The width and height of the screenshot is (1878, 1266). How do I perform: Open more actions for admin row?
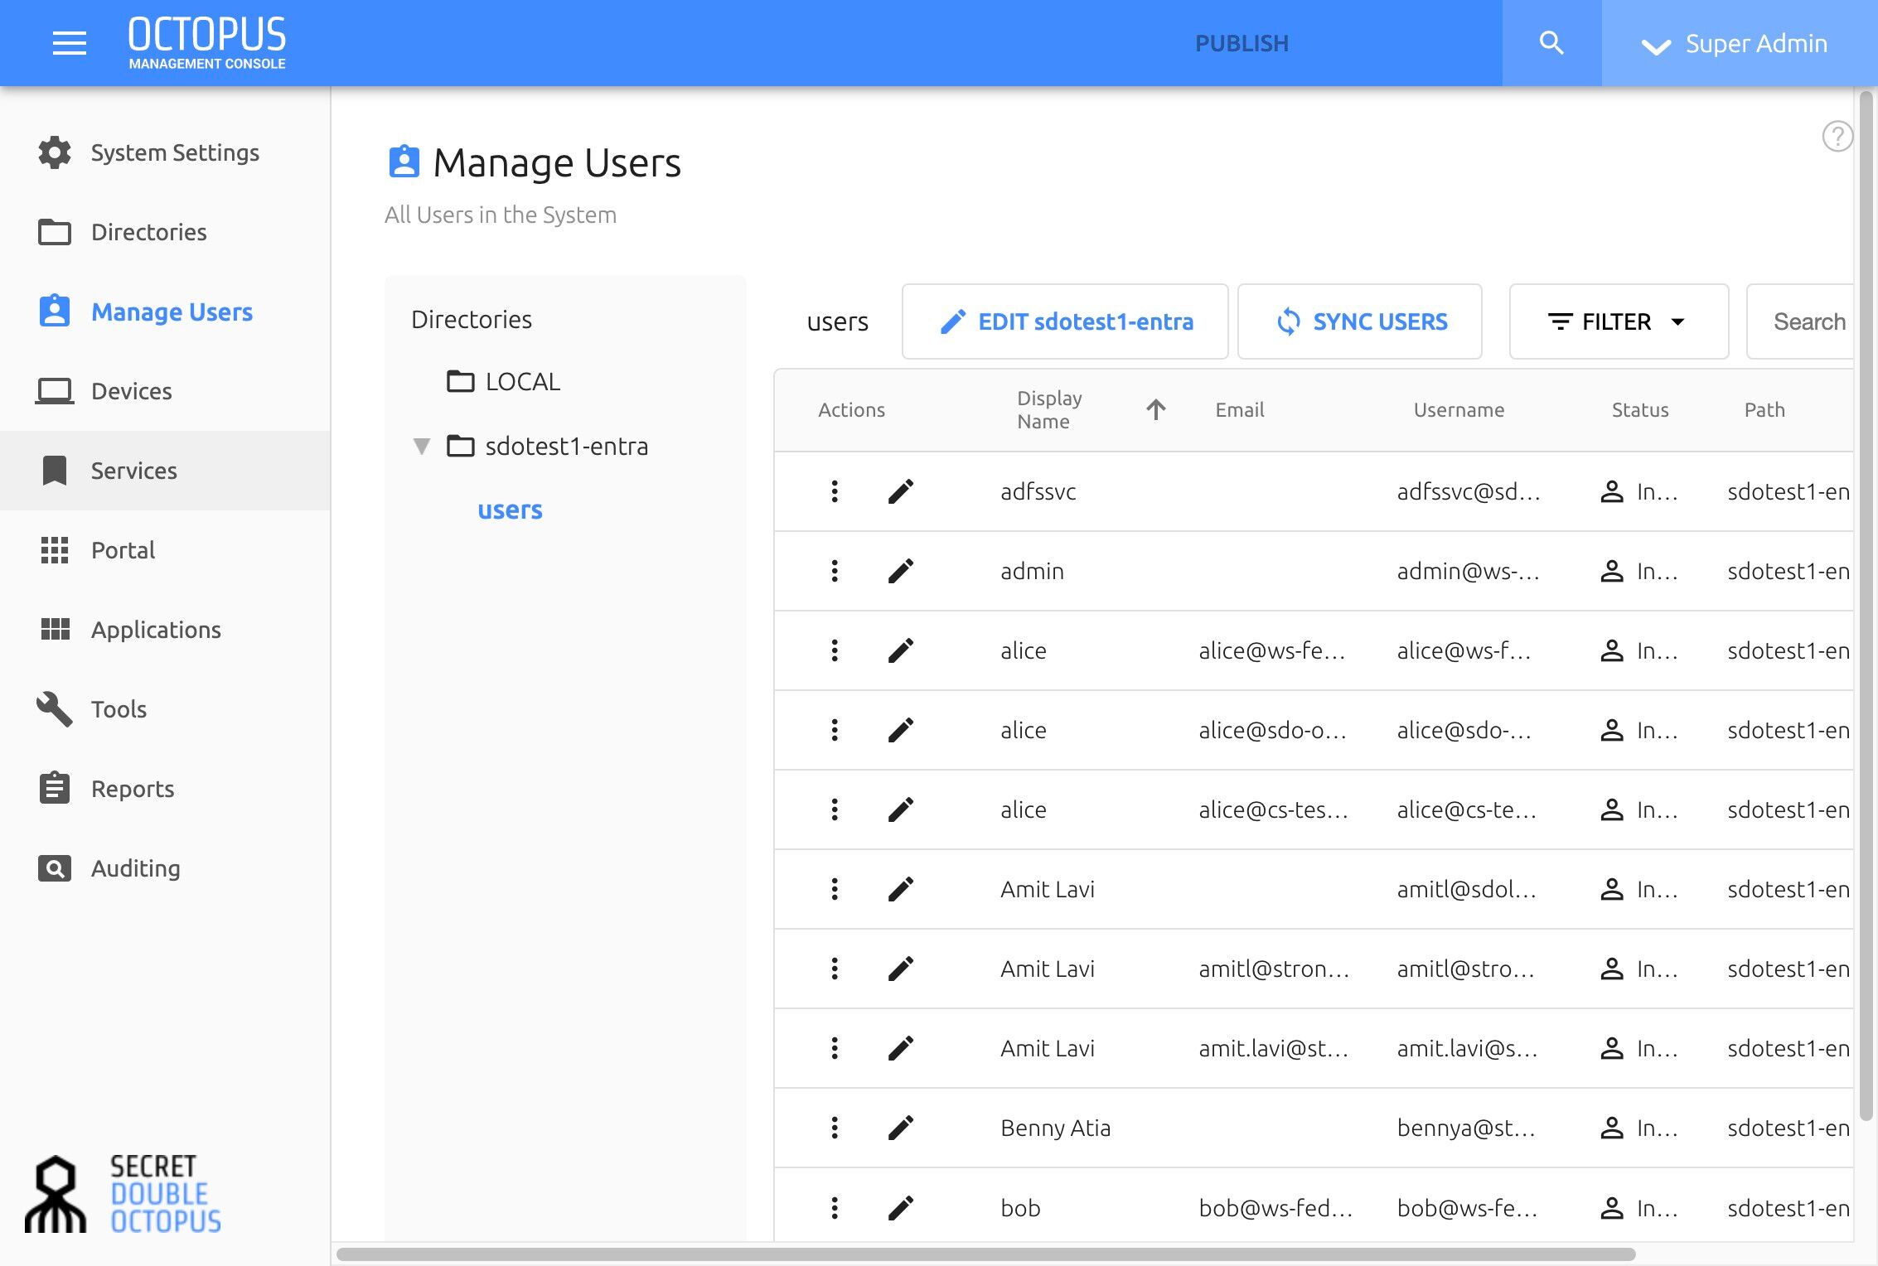[x=835, y=571]
